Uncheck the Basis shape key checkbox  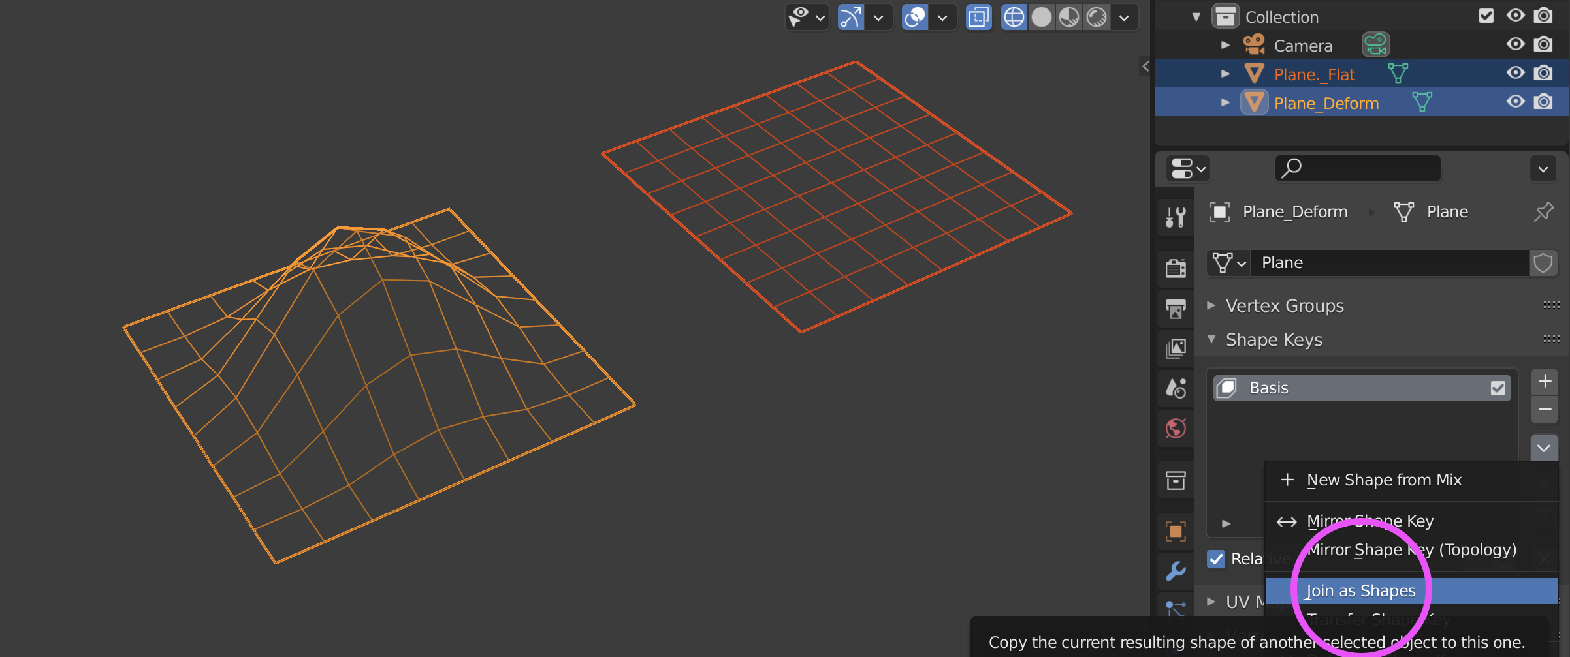point(1498,388)
